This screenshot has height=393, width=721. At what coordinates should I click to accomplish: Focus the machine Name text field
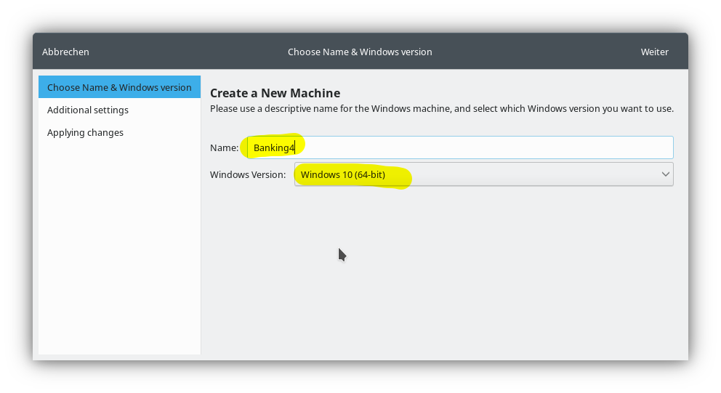[460, 147]
